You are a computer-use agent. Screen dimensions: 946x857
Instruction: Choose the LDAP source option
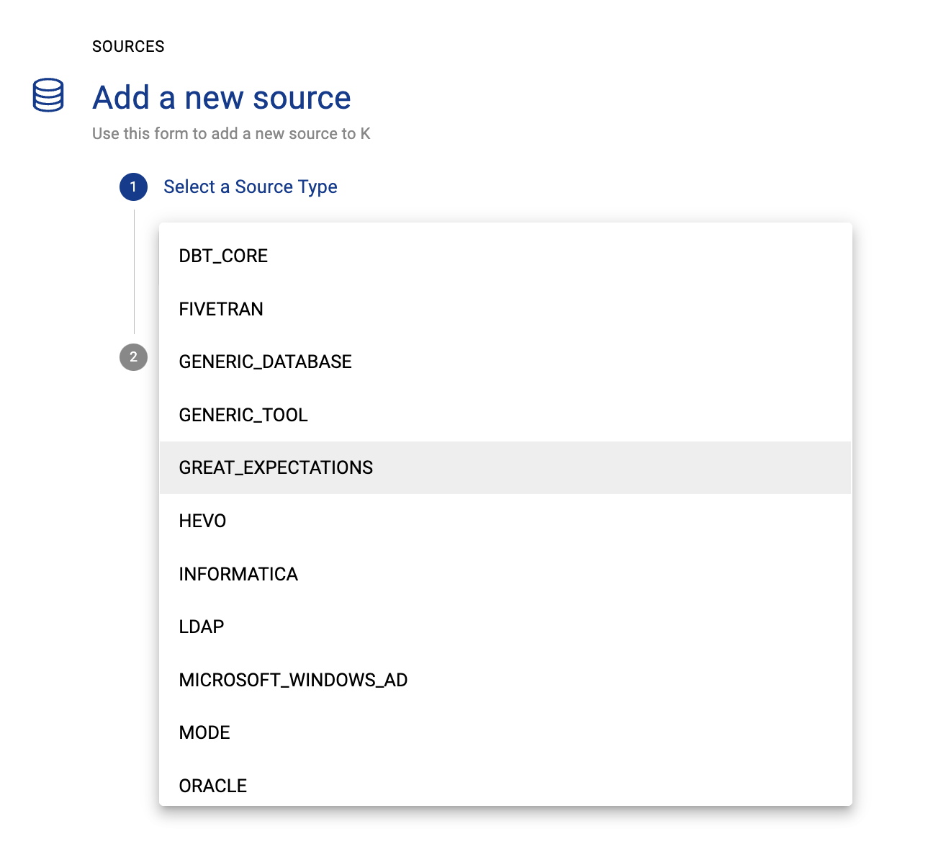(202, 627)
